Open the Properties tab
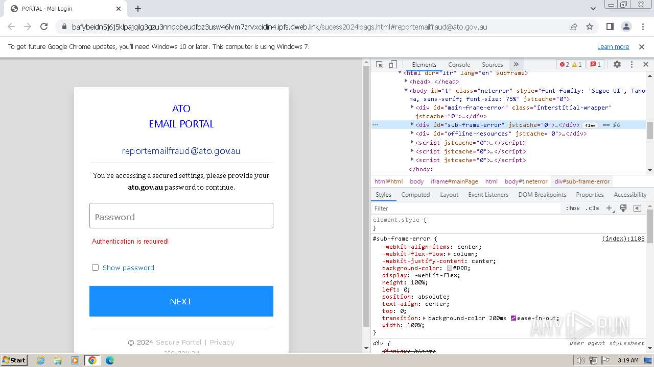This screenshot has width=654, height=367. click(590, 195)
